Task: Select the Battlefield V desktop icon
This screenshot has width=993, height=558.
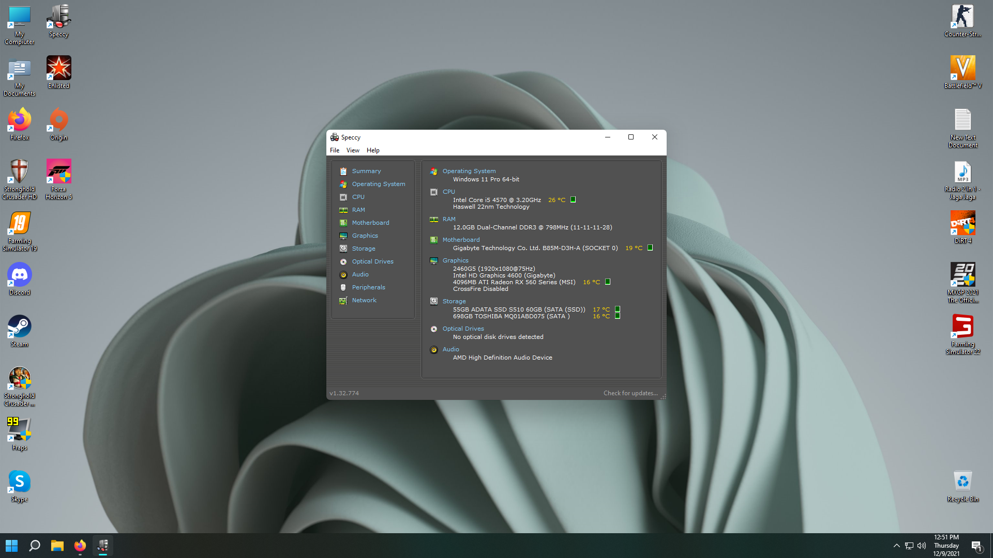Action: coord(962,72)
